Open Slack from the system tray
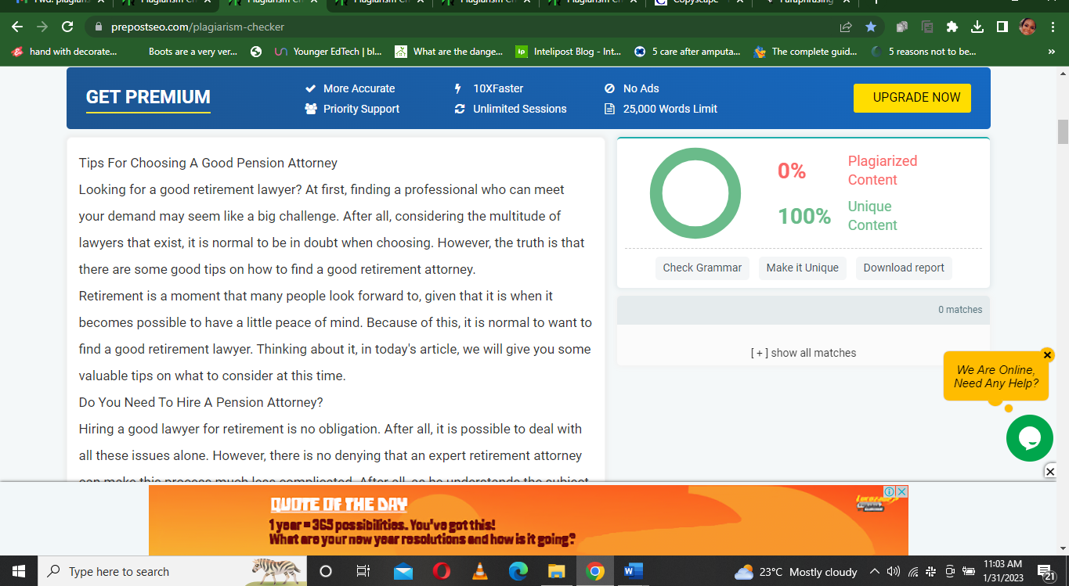This screenshot has width=1069, height=586. pos(931,571)
